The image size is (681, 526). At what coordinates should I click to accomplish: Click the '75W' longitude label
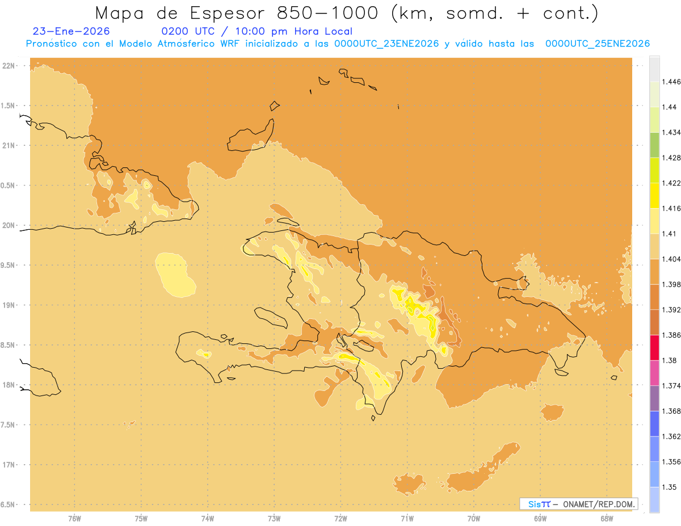pos(141,519)
